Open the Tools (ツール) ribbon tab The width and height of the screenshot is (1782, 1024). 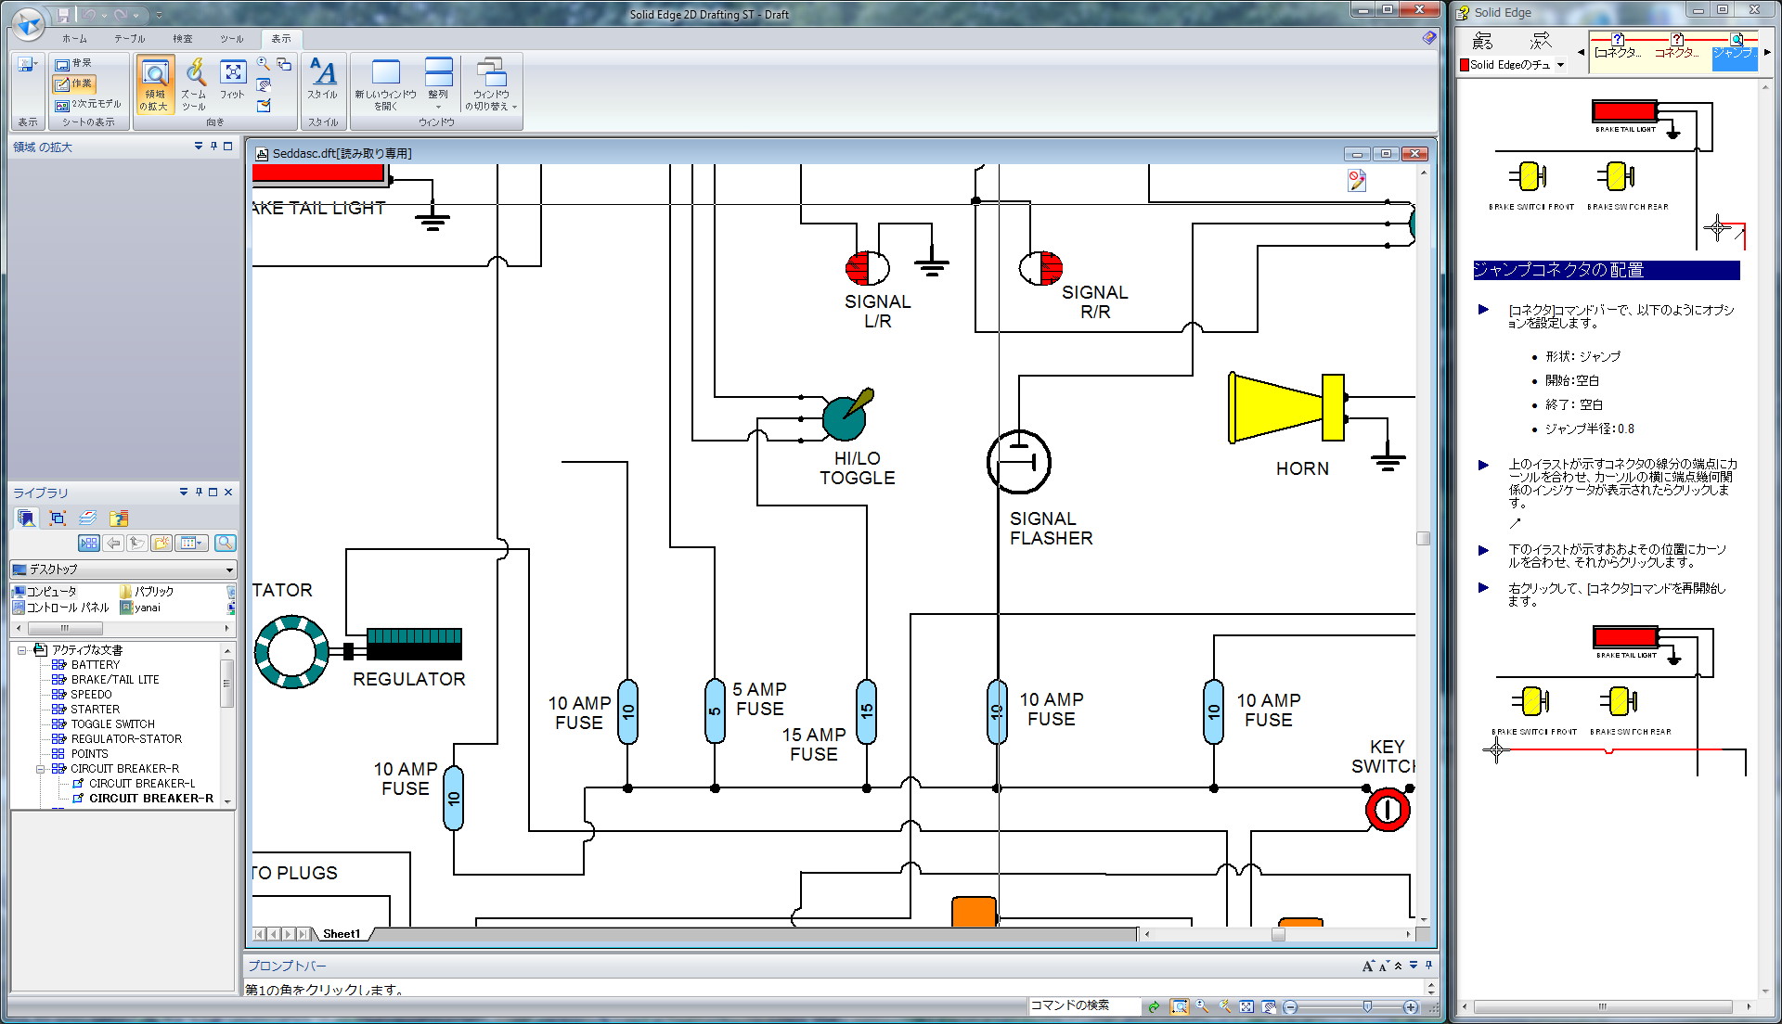pyautogui.click(x=231, y=39)
